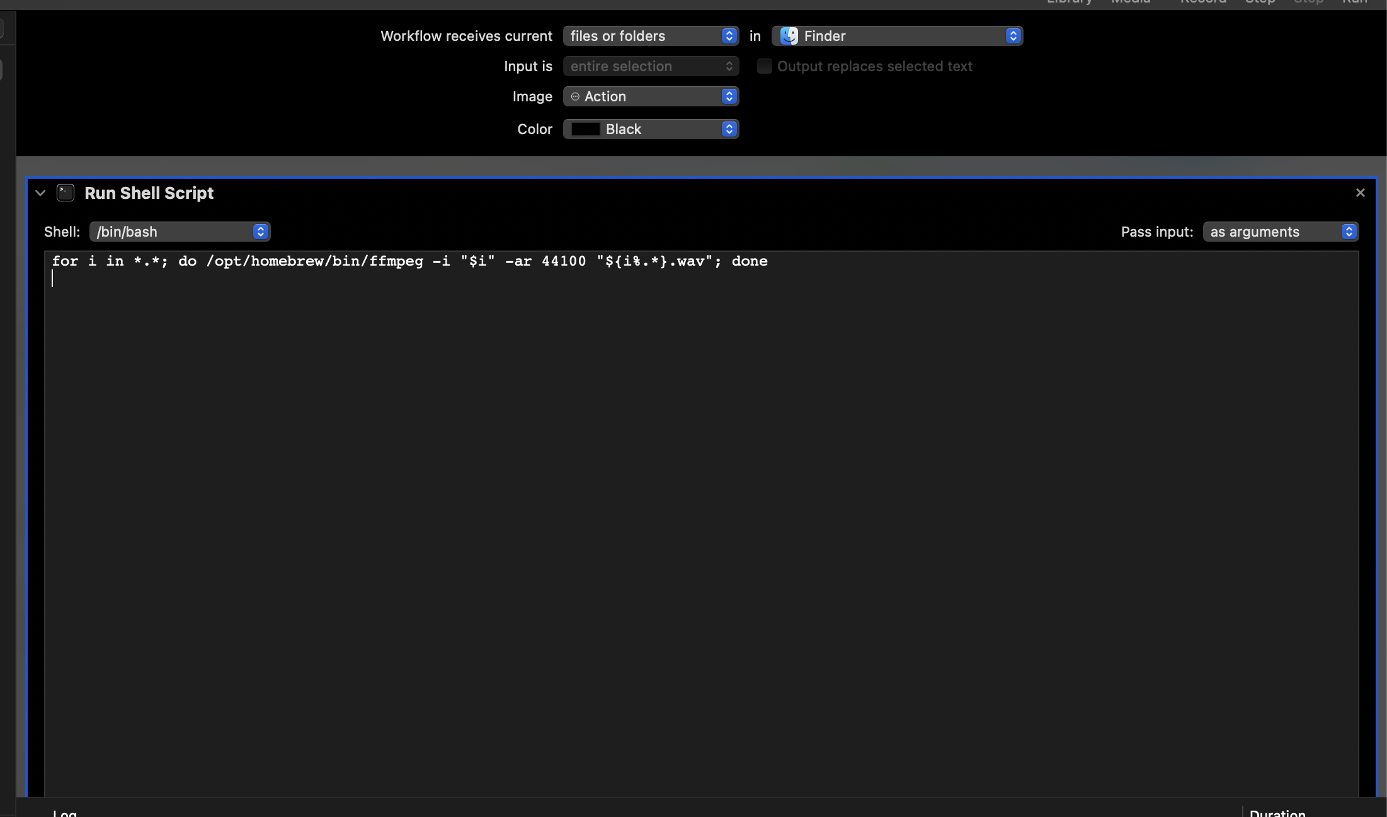Viewport: 1387px width, 817px height.
Task: Open the Image 'Action' icon dropdown
Action: [x=651, y=96]
